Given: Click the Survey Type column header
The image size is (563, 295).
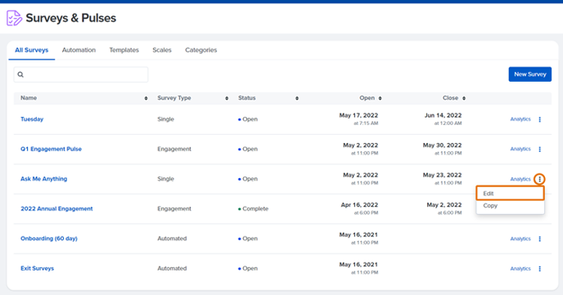Looking at the screenshot, I should (174, 98).
